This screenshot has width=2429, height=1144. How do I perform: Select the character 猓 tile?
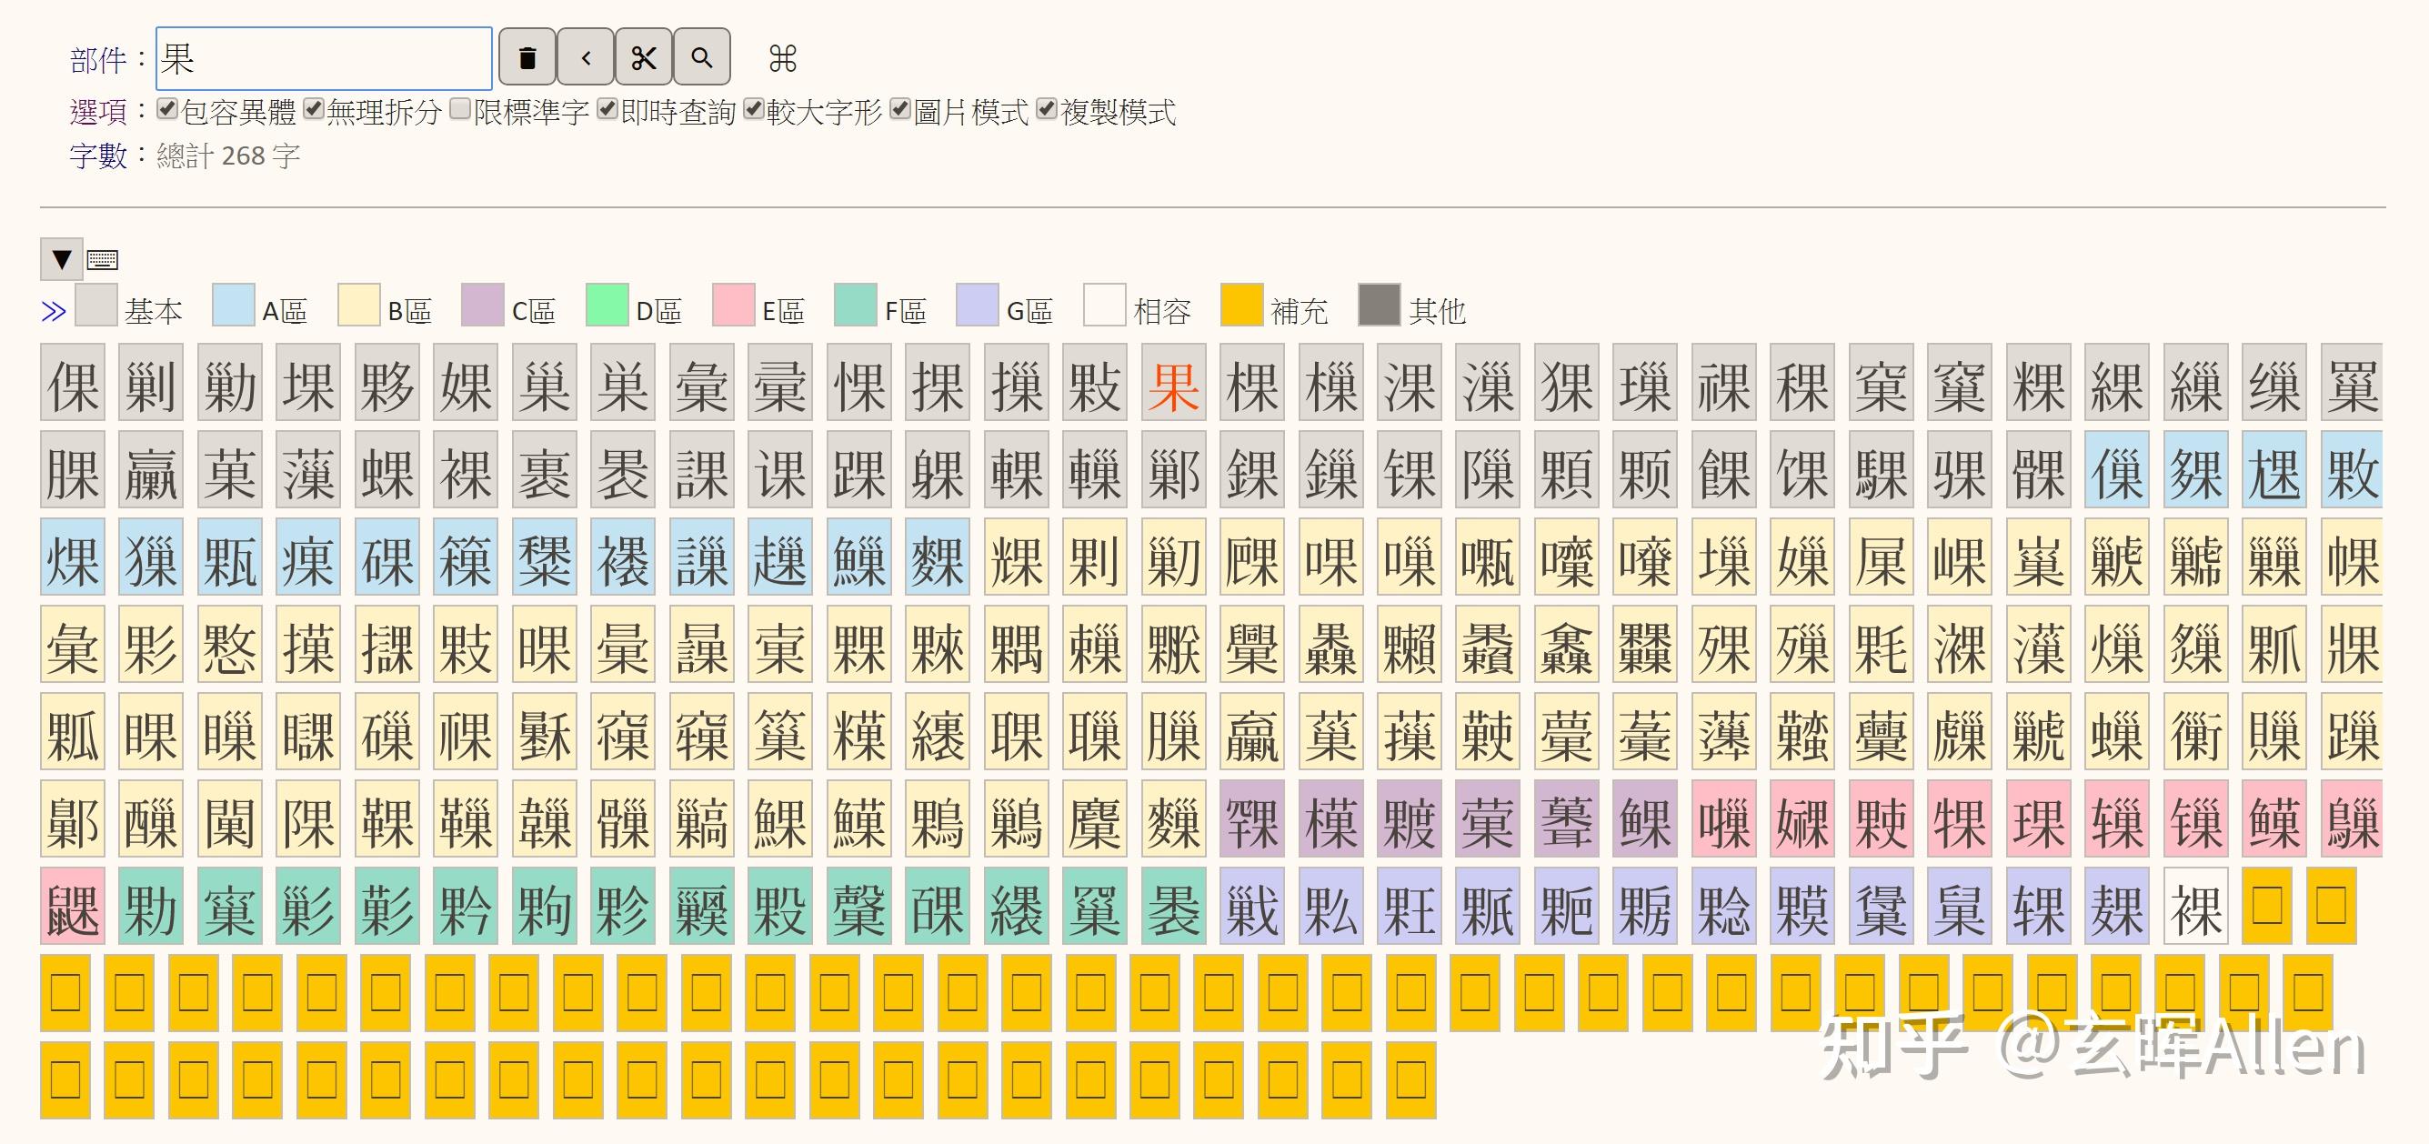1566,383
